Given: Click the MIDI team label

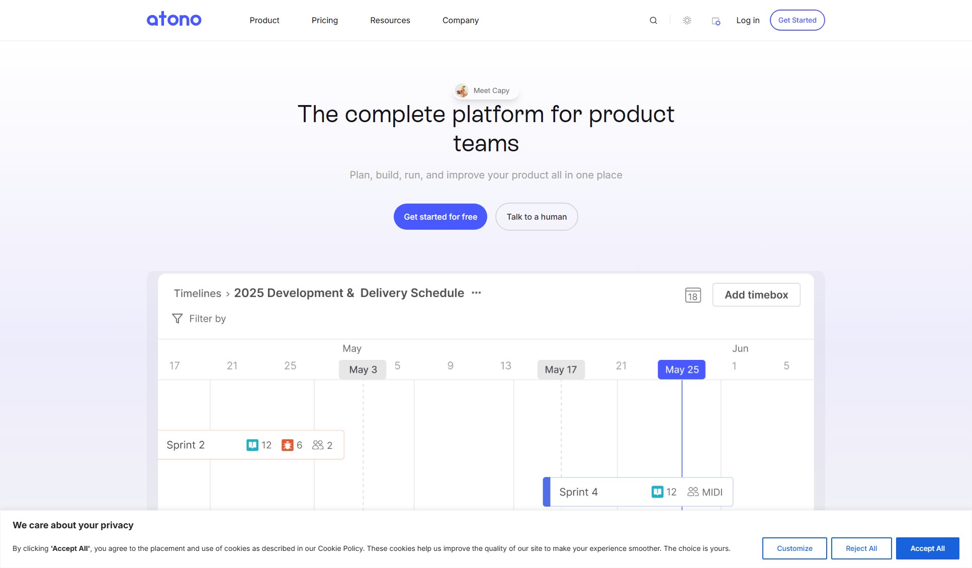Looking at the screenshot, I should tap(712, 492).
